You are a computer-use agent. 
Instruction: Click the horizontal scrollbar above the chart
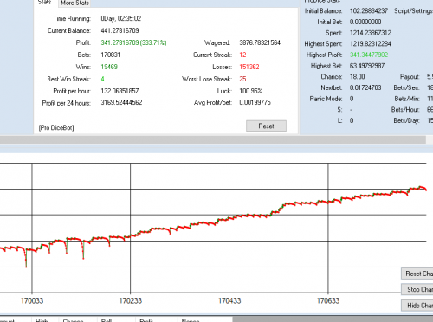point(213,140)
